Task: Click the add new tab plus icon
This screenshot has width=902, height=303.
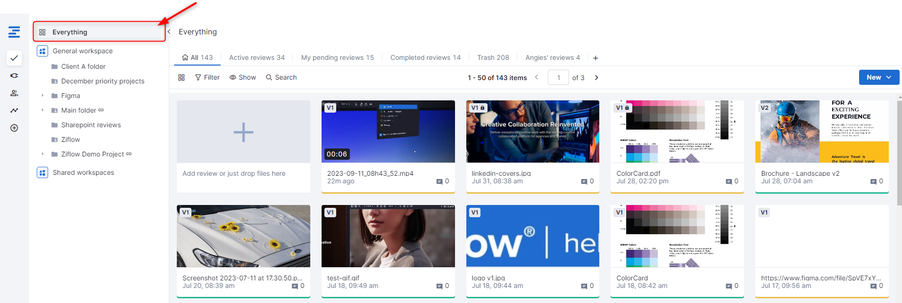Action: pyautogui.click(x=596, y=58)
